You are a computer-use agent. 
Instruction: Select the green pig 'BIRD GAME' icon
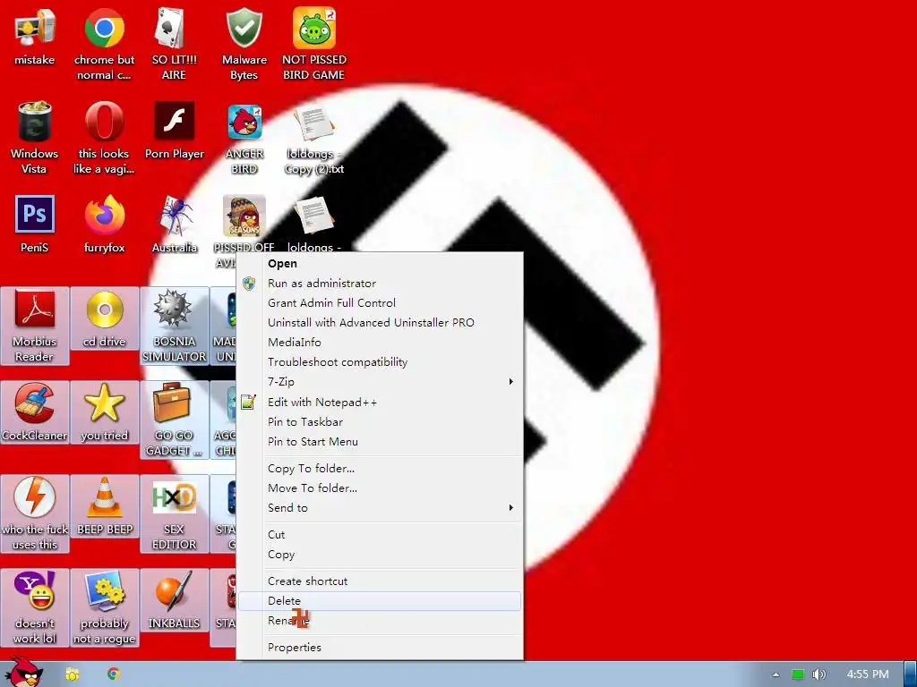(x=314, y=43)
